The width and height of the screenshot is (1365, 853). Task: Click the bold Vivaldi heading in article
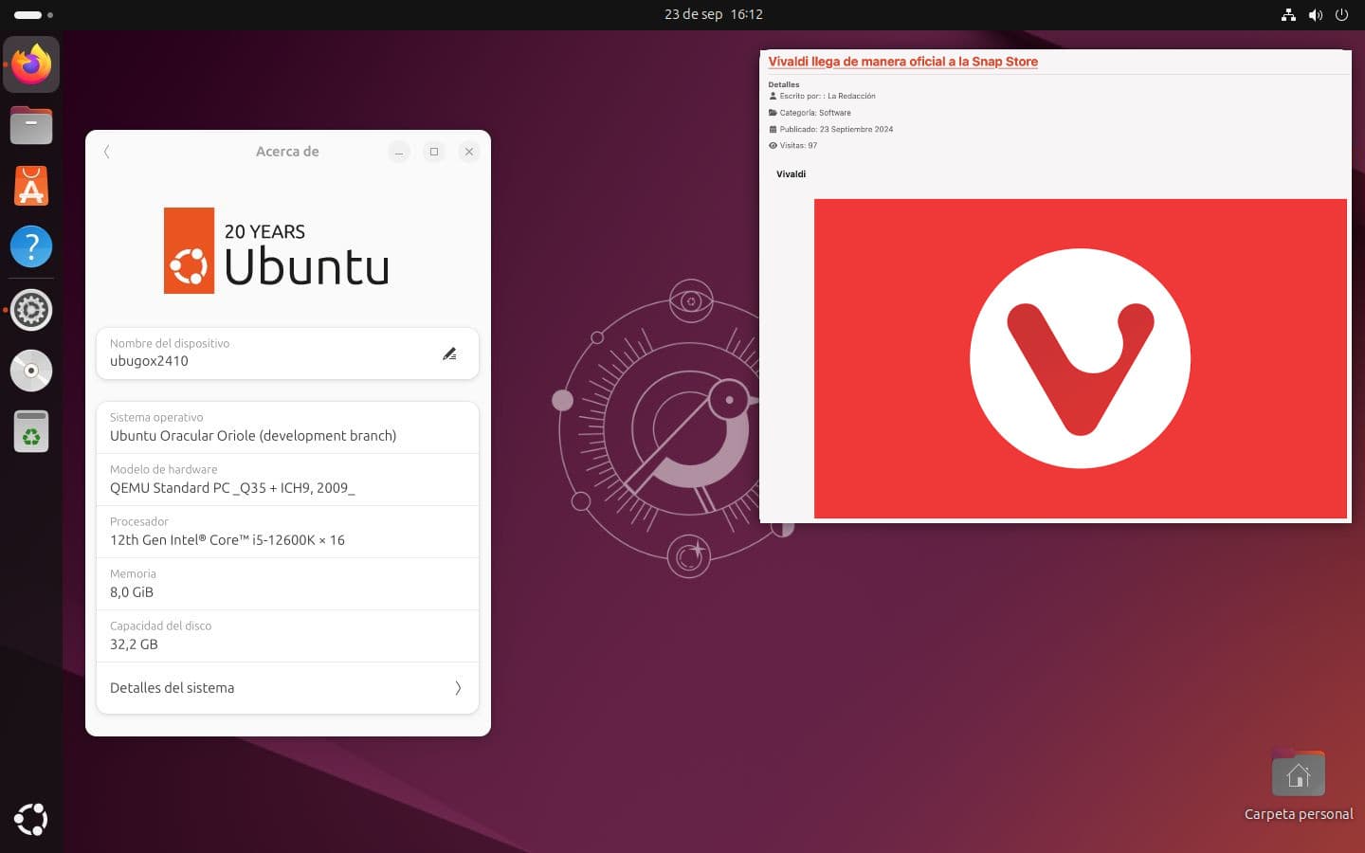(791, 174)
